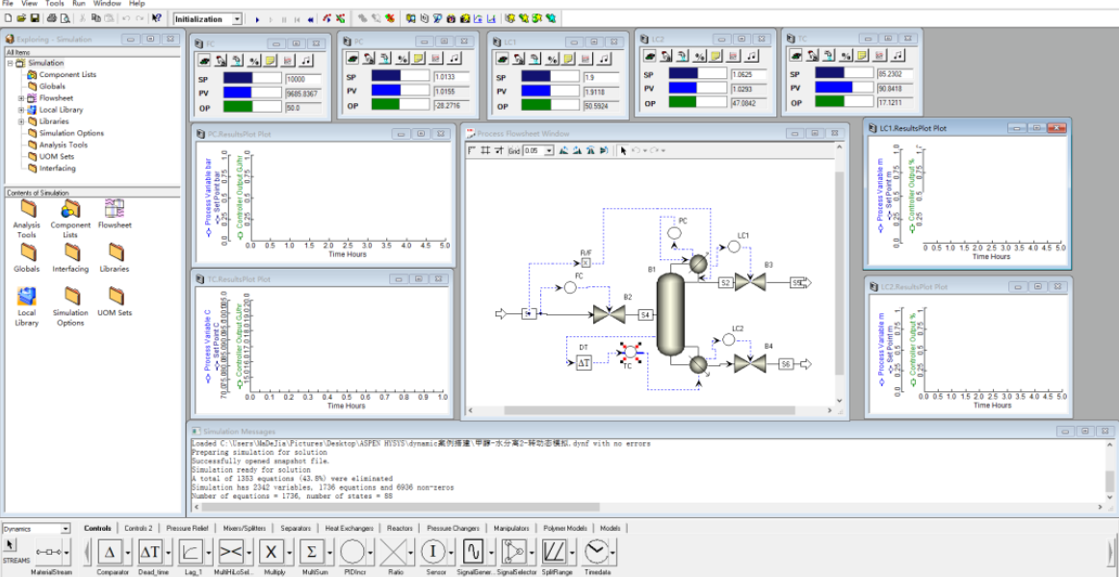Expand the Flowsheet tree node
The height and width of the screenshot is (577, 1119).
point(21,98)
